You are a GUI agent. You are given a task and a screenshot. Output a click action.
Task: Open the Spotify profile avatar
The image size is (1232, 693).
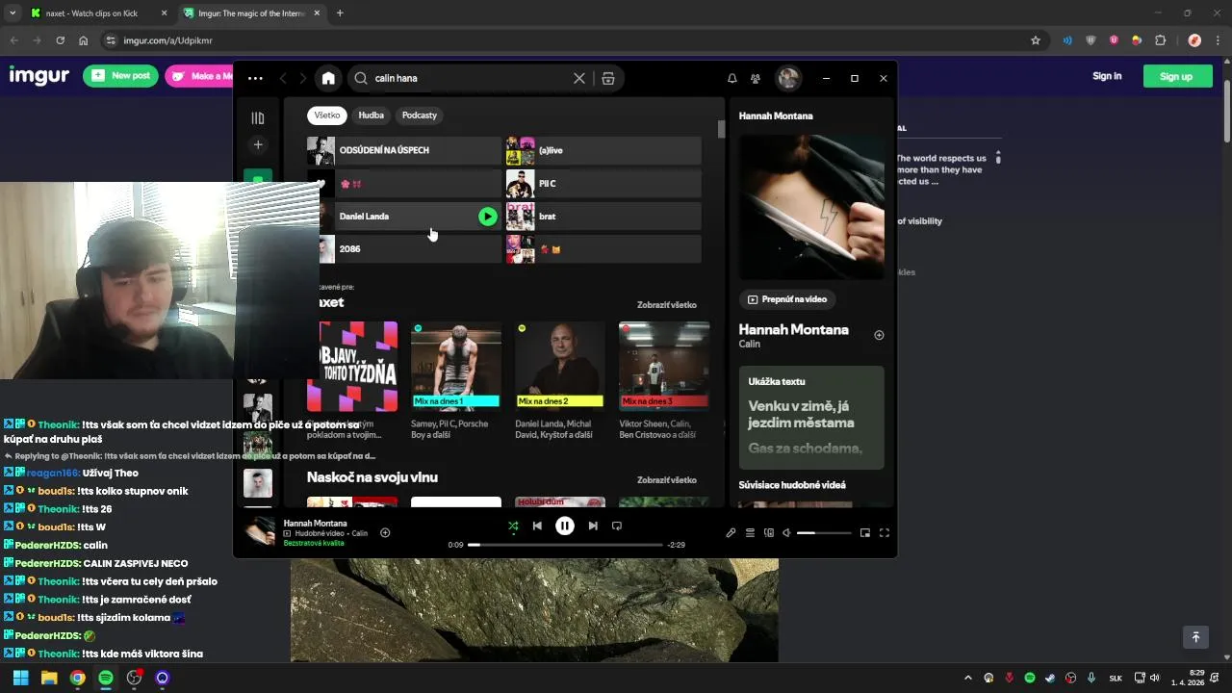(x=788, y=78)
